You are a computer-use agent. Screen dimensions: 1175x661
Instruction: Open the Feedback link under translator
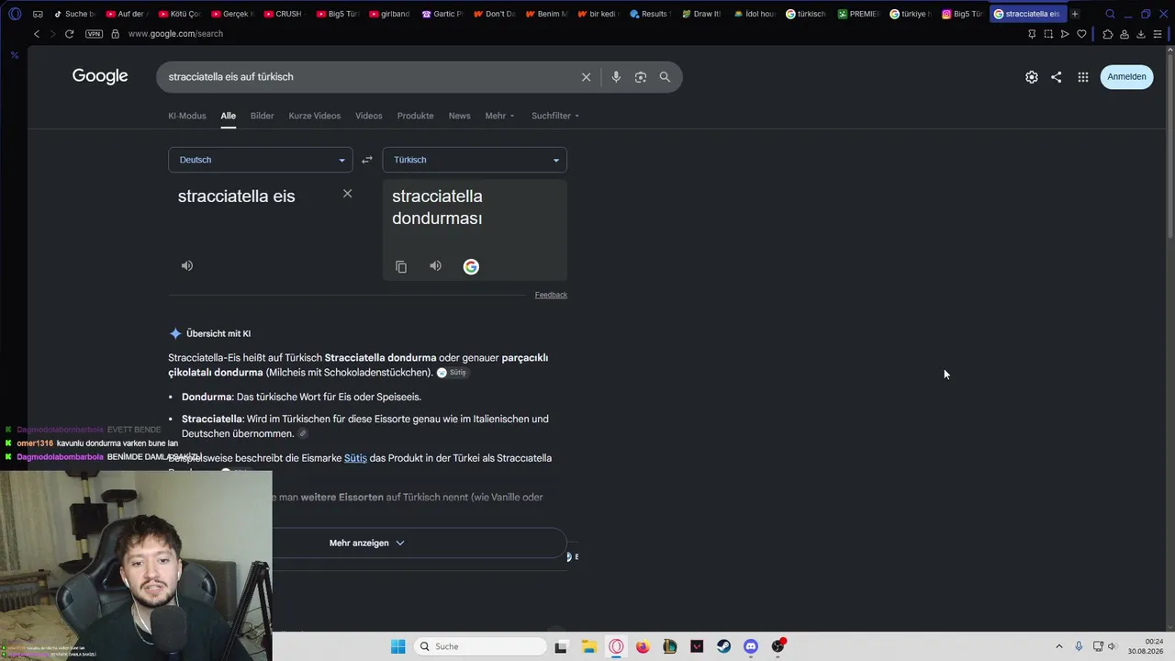pyautogui.click(x=551, y=295)
